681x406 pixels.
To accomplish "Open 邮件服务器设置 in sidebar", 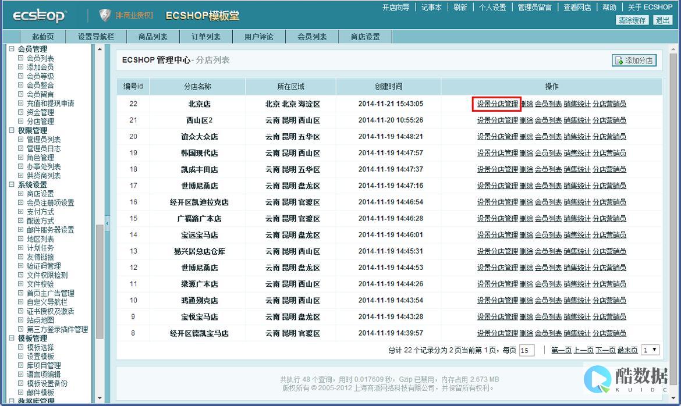I will click(x=51, y=230).
